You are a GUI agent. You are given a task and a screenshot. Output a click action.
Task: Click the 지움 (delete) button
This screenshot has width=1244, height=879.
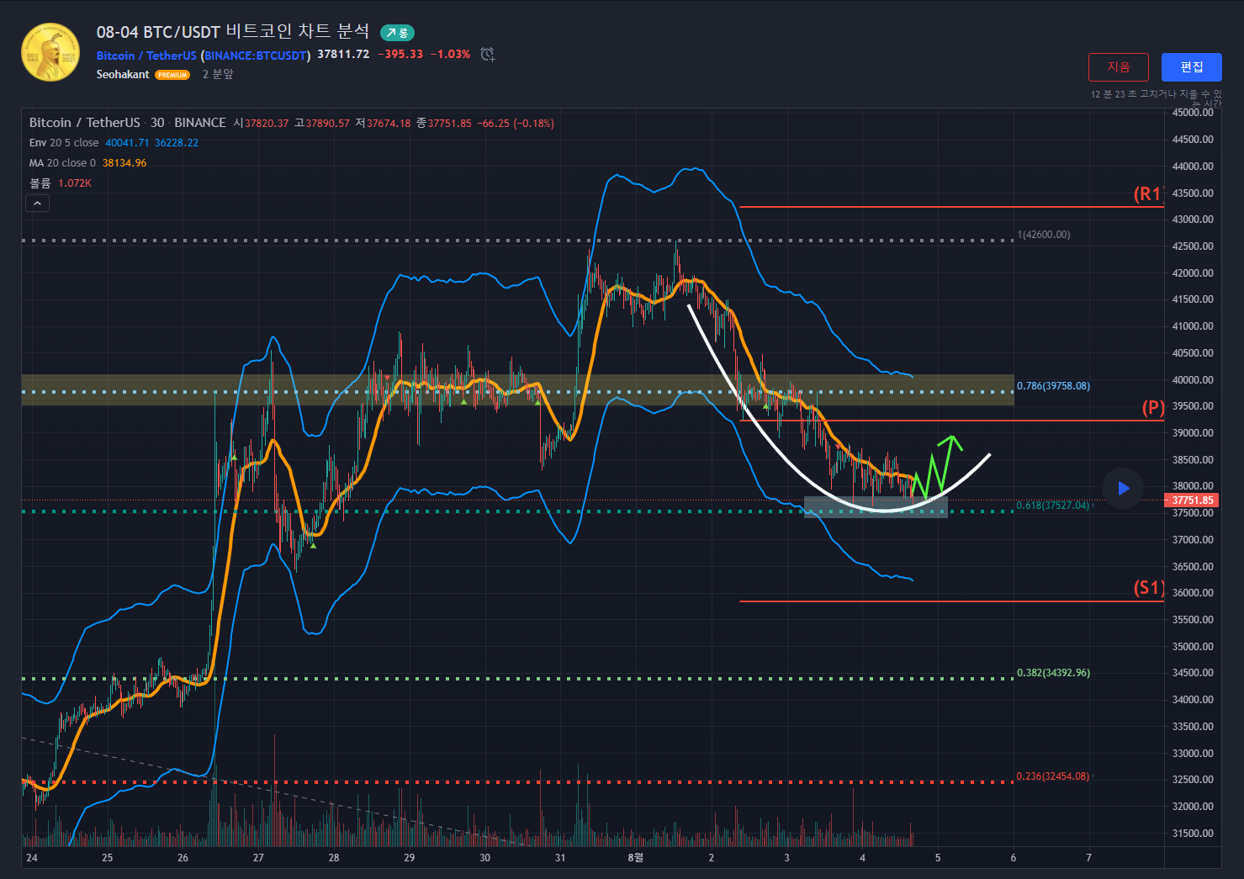(x=1118, y=67)
